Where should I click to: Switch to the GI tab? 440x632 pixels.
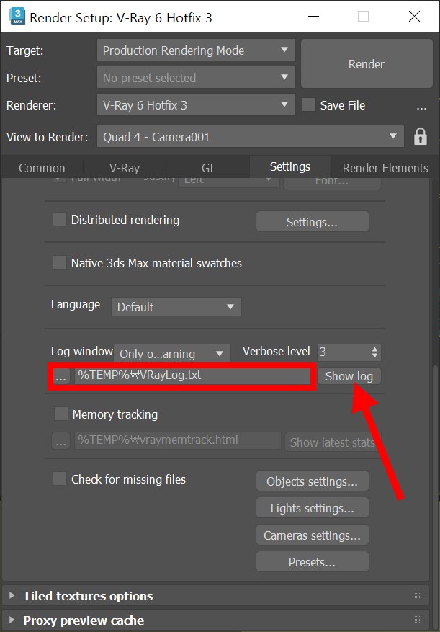coord(207,168)
